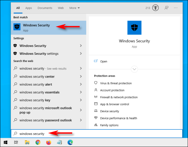Click the Windows Start button

pyautogui.click(x=5, y=142)
